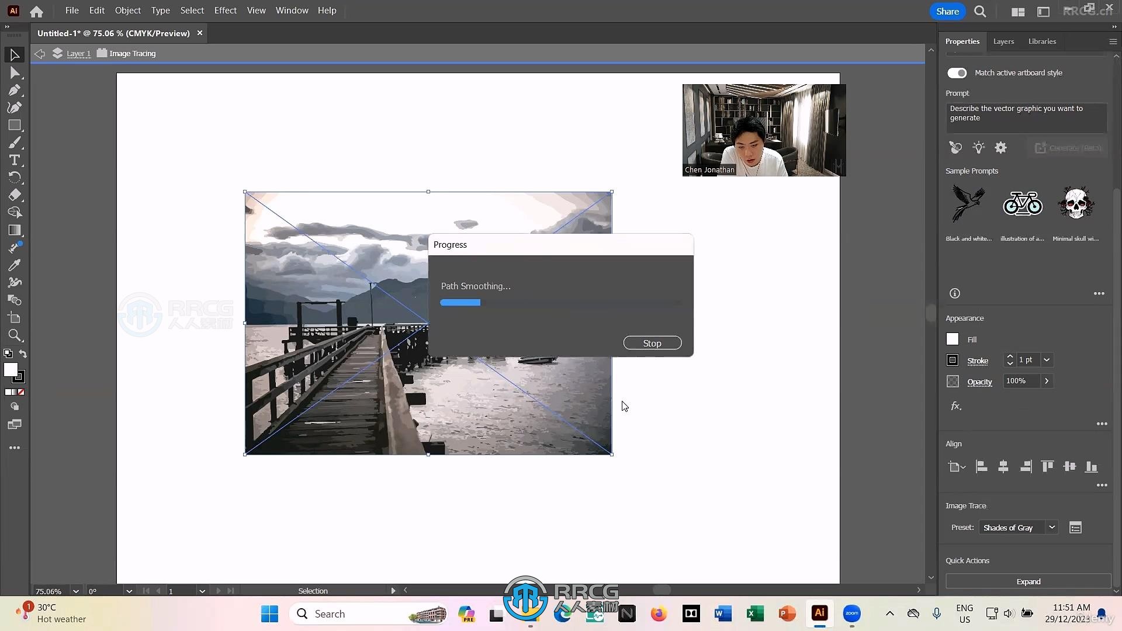
Task: Select the Zoom tool in toolbar
Action: tap(15, 335)
